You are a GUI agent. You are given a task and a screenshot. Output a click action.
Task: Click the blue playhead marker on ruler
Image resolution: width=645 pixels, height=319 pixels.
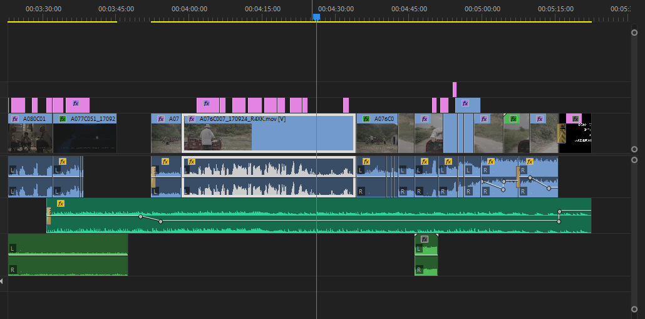tap(316, 17)
